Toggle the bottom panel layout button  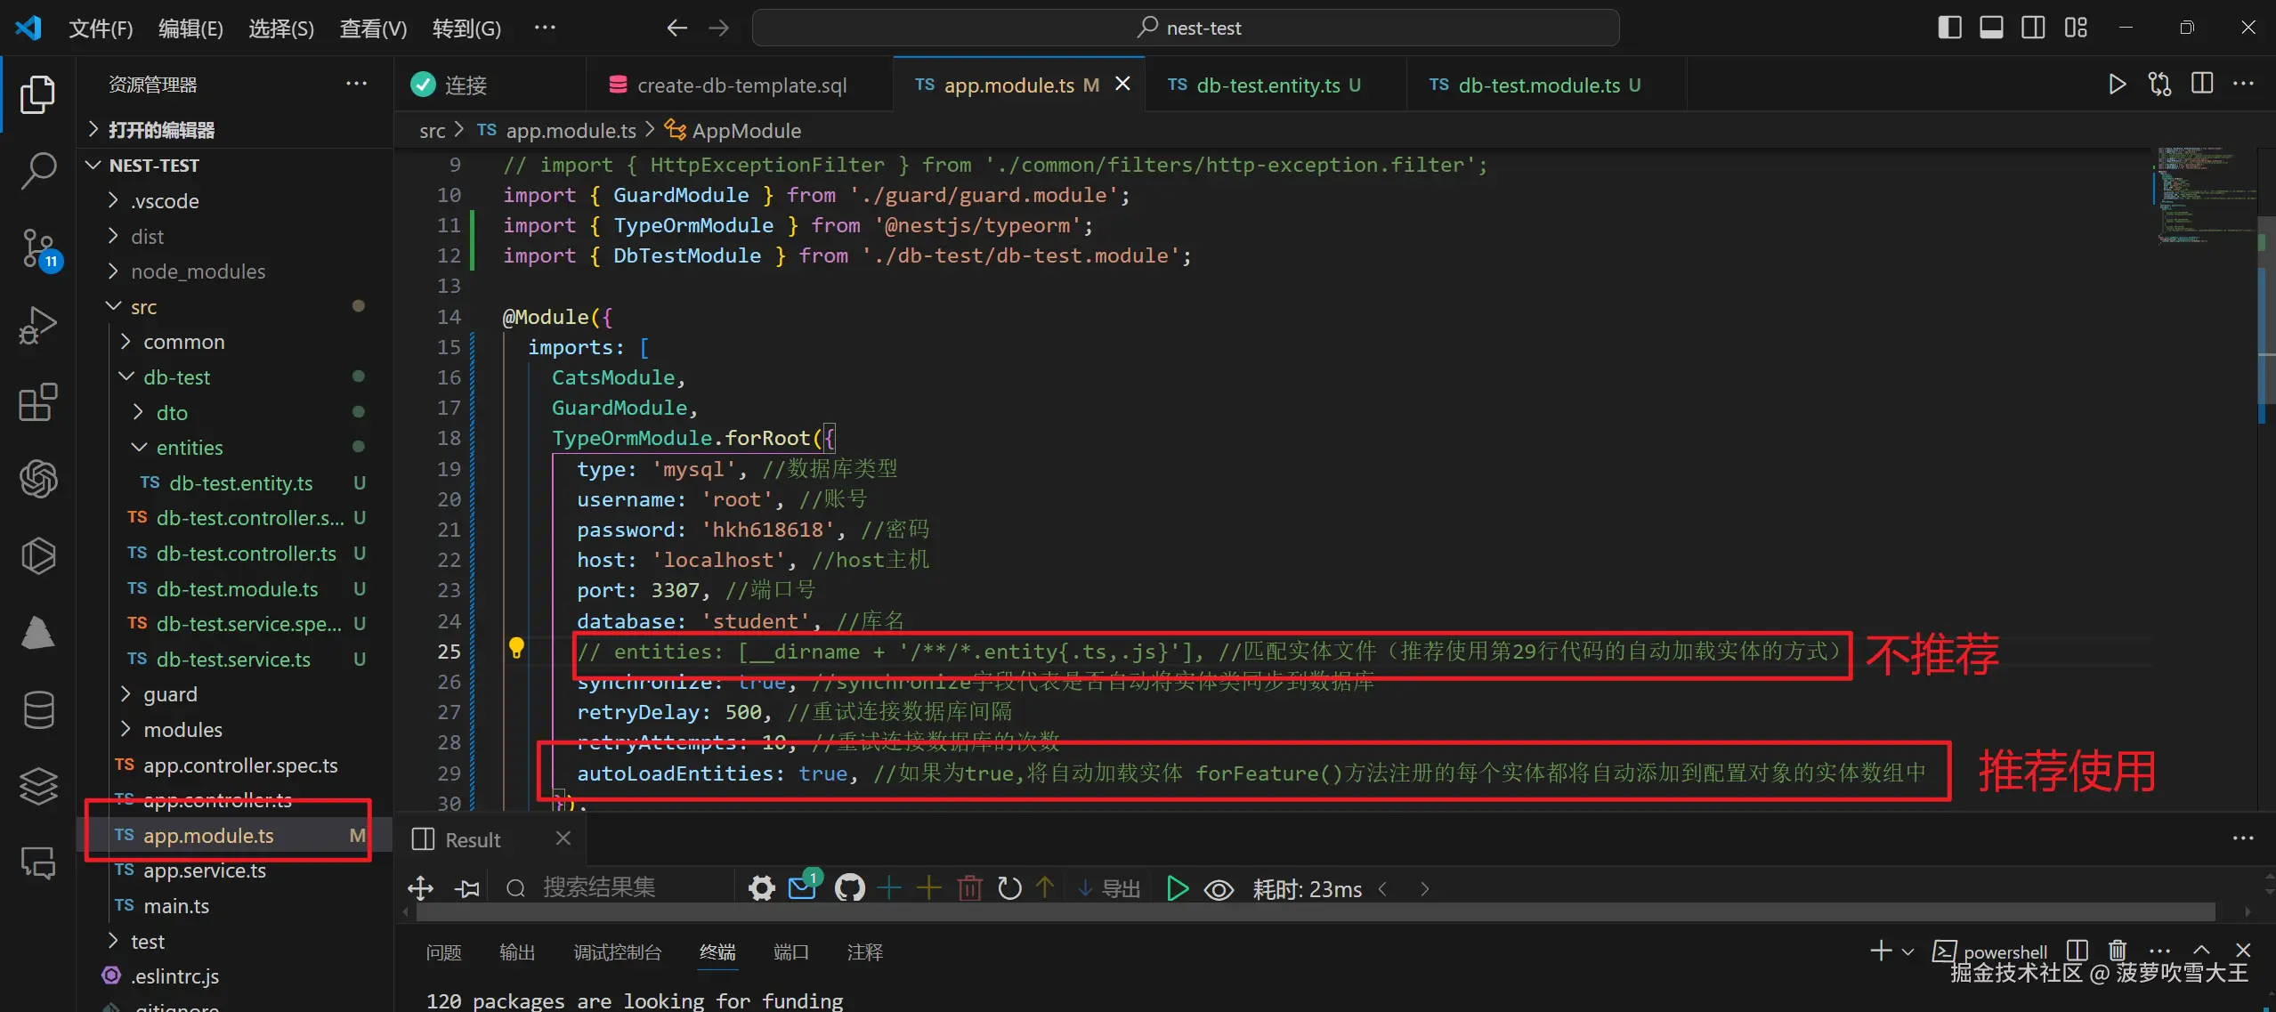1991,28
